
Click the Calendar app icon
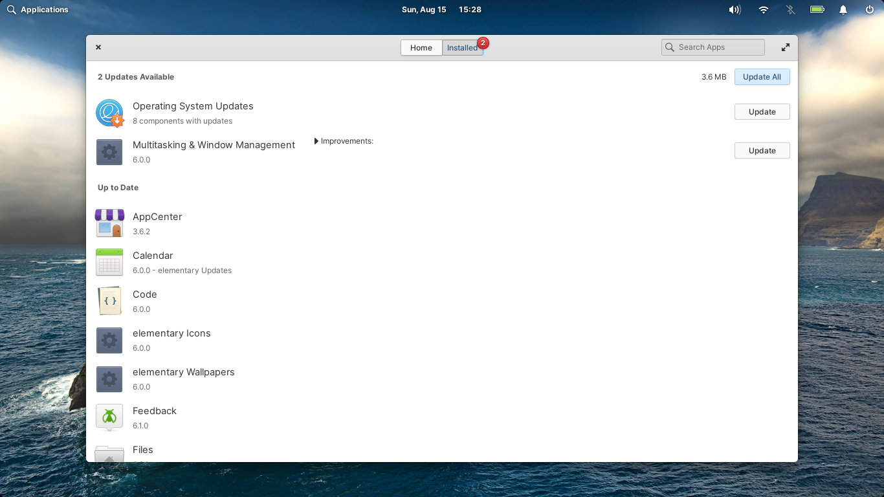coord(109,262)
